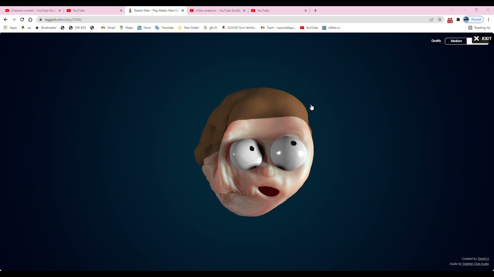Open the Dolphin Club Audio link
The image size is (494, 277).
(x=475, y=264)
